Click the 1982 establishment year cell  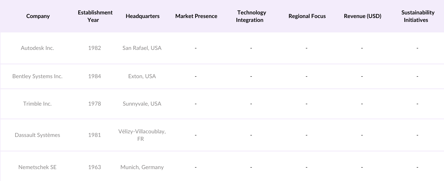tap(95, 48)
